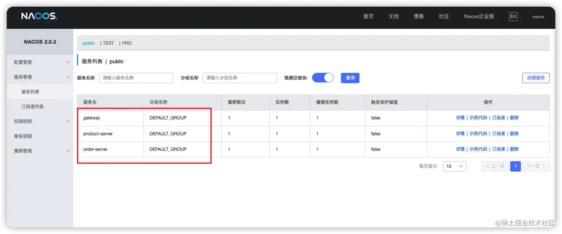Viewport: 562px width, 234px height.
Task: Open the nacos user menu
Action: pos(538,17)
